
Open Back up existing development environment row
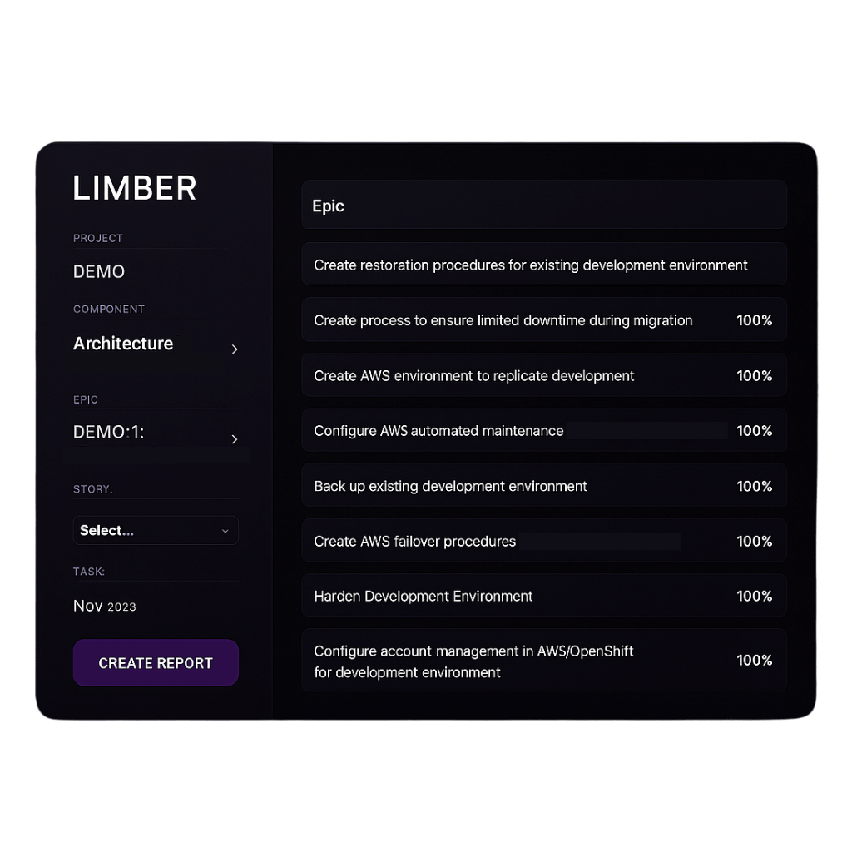pos(450,486)
